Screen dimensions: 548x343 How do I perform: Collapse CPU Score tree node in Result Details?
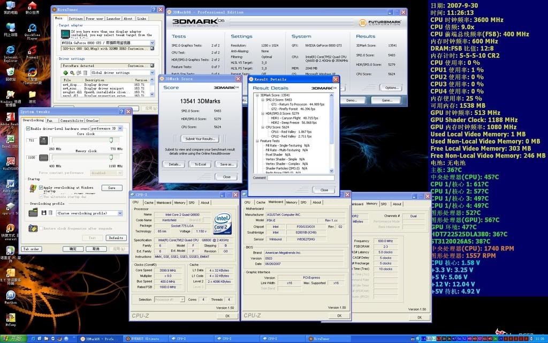coord(262,128)
